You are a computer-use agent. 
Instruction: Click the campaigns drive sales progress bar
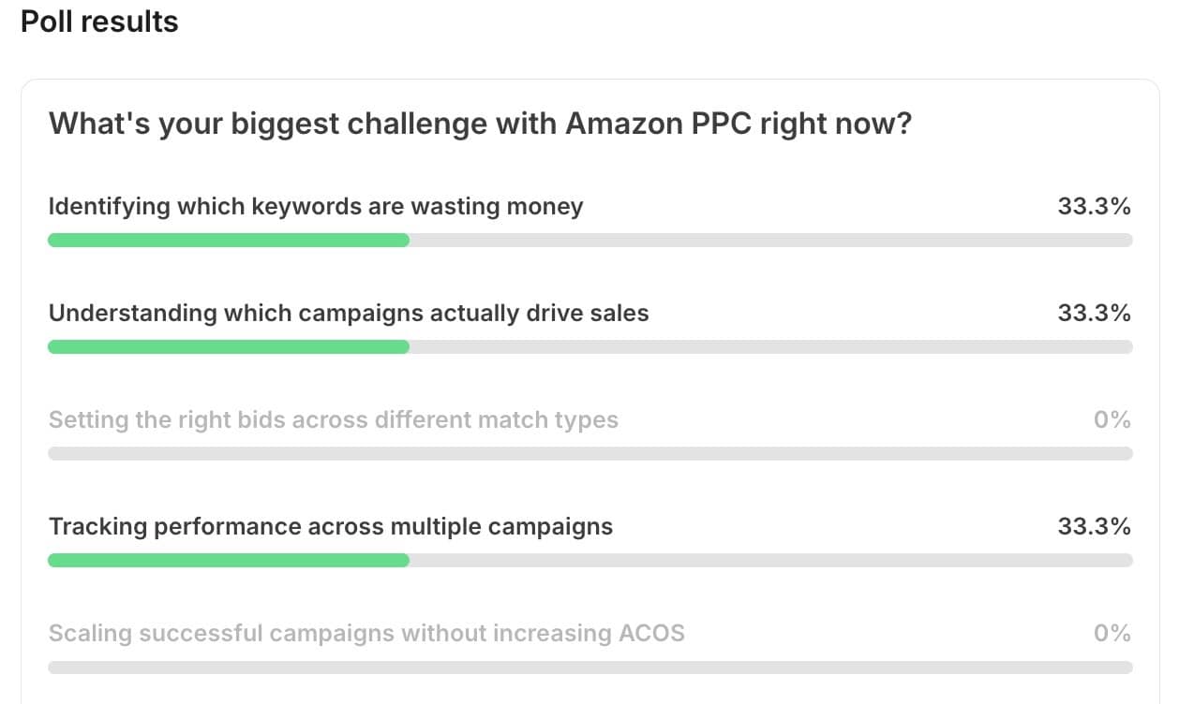click(590, 347)
